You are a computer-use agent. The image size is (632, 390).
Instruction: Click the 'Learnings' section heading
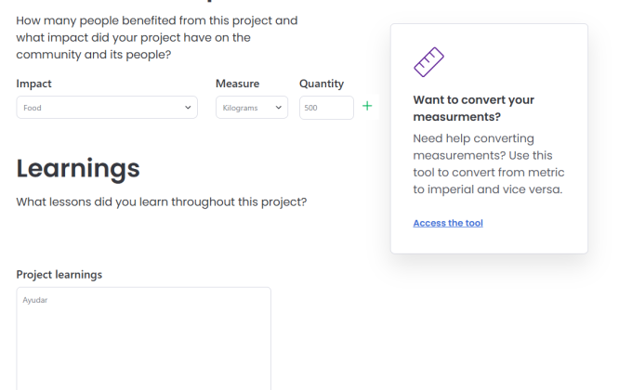pos(78,168)
